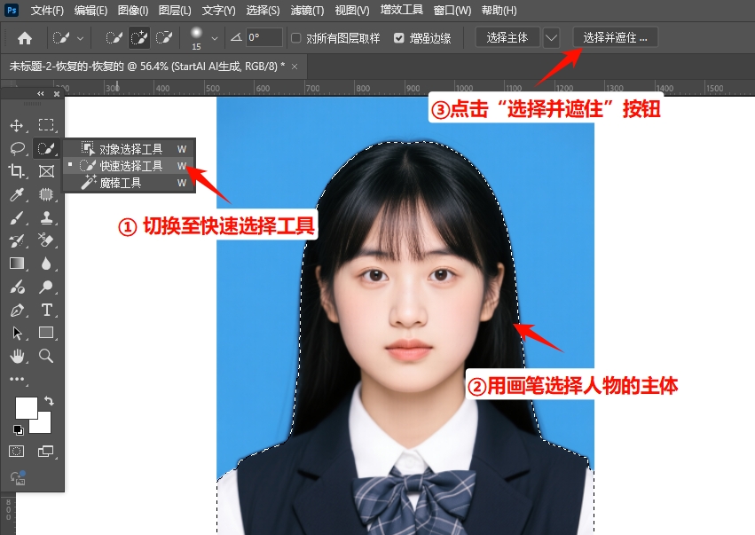Select the Zoom tool
This screenshot has height=535, width=755.
45,355
